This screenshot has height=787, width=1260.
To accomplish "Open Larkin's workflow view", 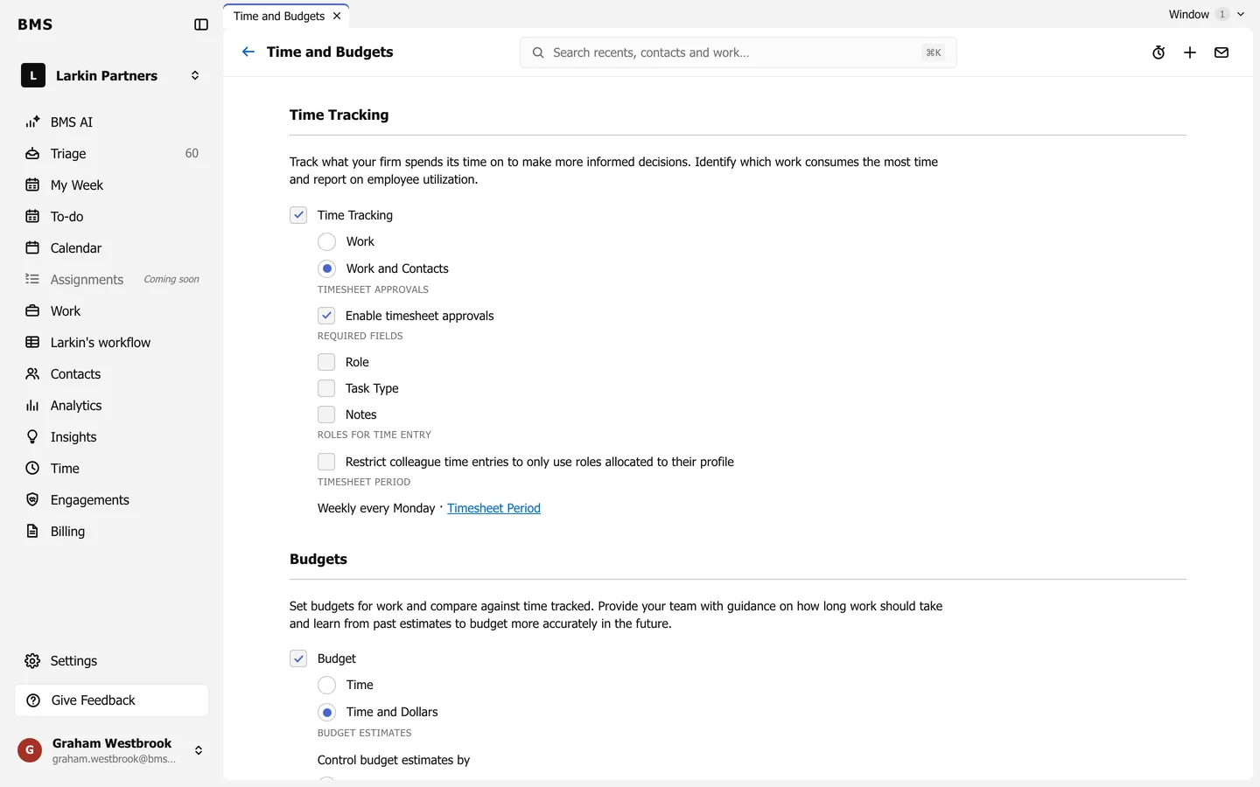I will [112, 342].
